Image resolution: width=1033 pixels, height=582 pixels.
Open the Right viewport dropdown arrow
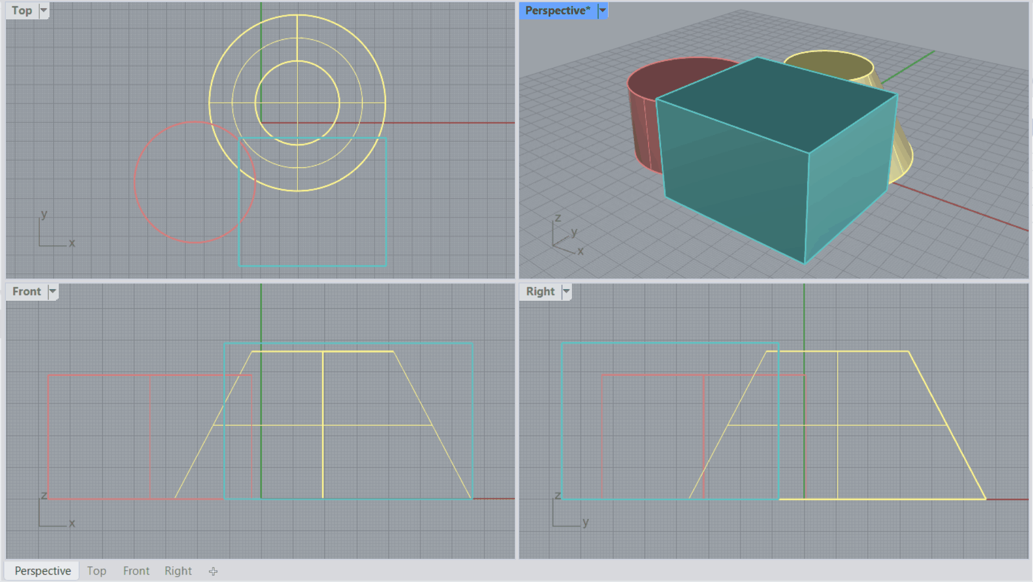tap(566, 292)
